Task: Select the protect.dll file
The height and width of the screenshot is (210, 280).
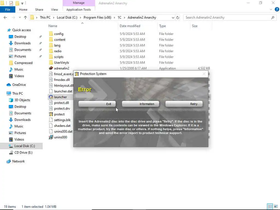Action: coord(62,103)
